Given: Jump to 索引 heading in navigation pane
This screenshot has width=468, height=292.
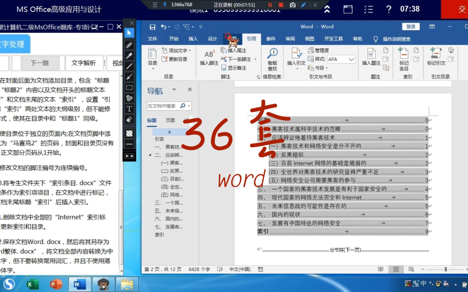Looking at the screenshot, I should point(159,235).
